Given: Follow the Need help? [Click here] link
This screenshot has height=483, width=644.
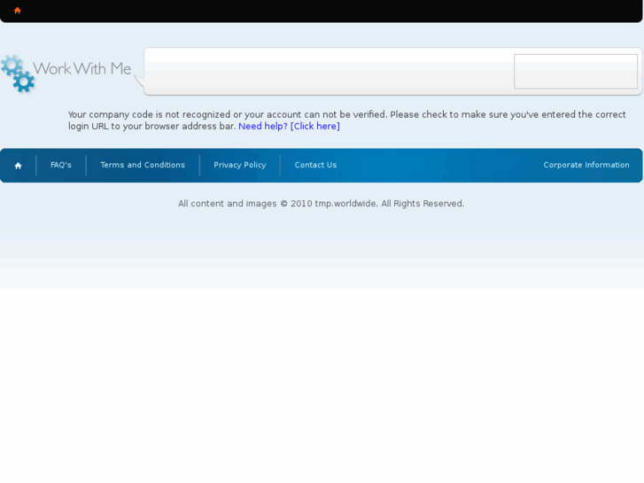Looking at the screenshot, I should (x=289, y=126).
